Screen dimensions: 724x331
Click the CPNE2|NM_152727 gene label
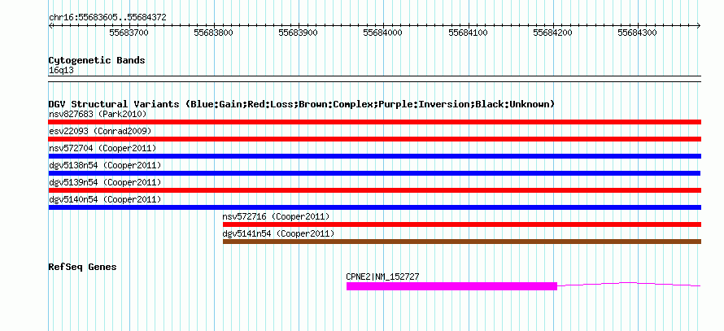pos(383,277)
